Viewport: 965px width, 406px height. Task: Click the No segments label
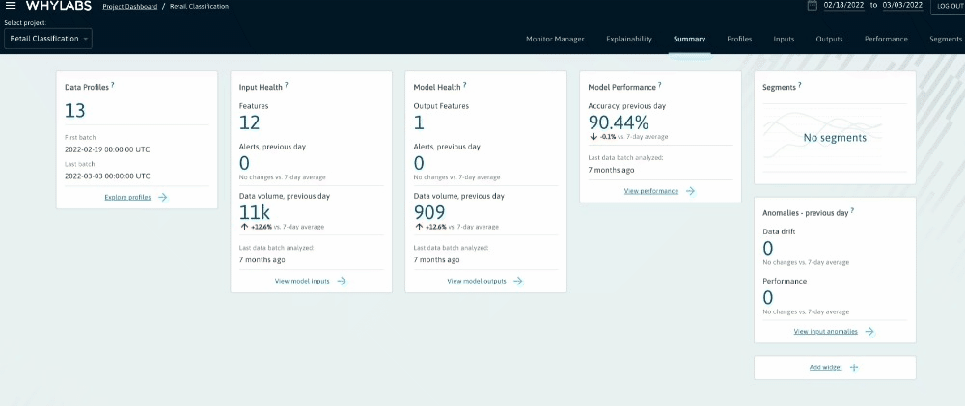[835, 138]
